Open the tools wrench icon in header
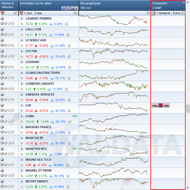 click(76, 8)
